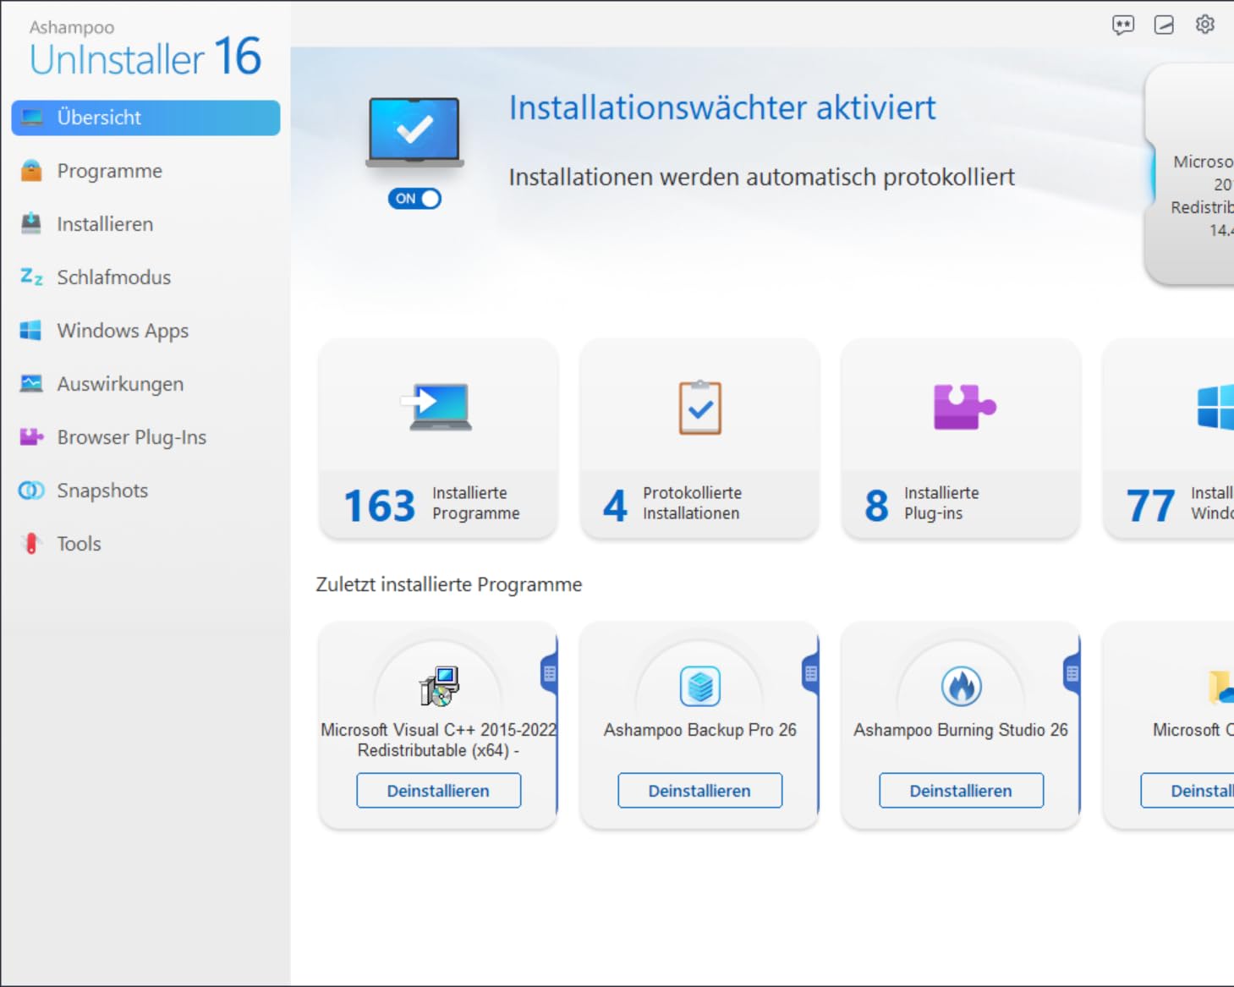Toggle the Installationswächter ON switch
This screenshot has width=1234, height=987.
[x=414, y=199]
